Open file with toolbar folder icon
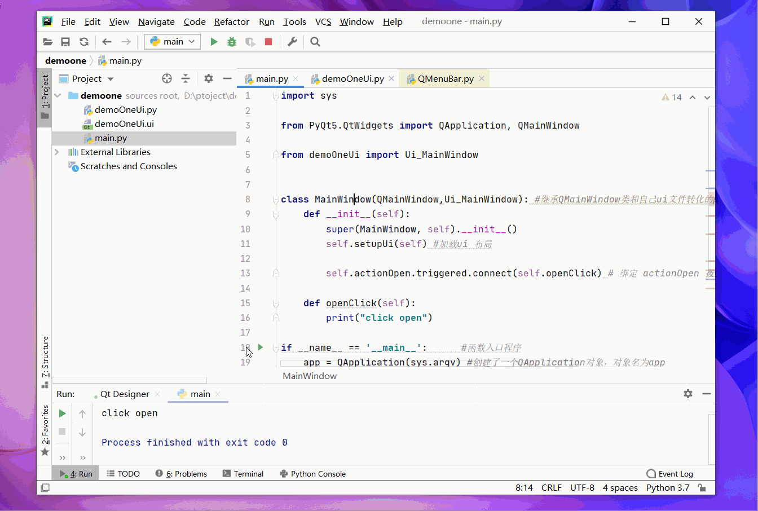The image size is (758, 511). tap(48, 42)
